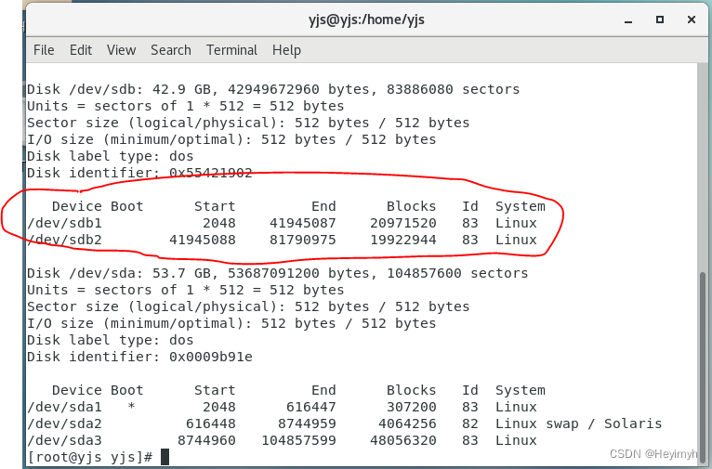Open the File menu
Viewport: 712px width, 469px height.
[44, 50]
